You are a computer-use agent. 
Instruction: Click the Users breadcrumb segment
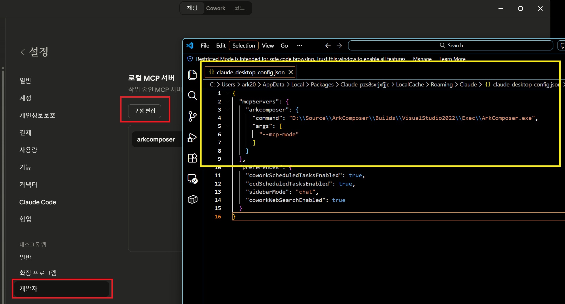228,84
